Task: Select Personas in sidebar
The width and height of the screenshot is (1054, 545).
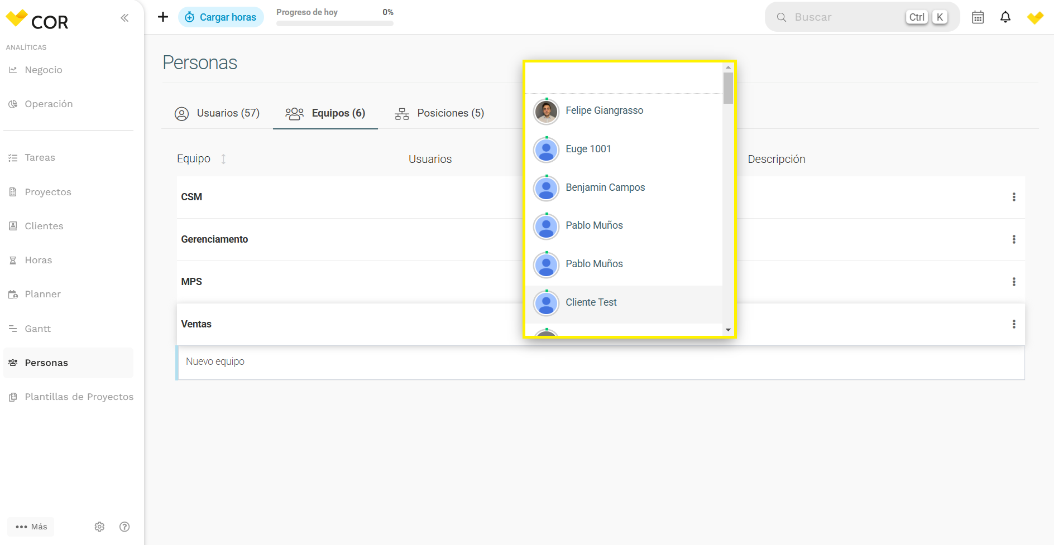Action: (x=68, y=363)
